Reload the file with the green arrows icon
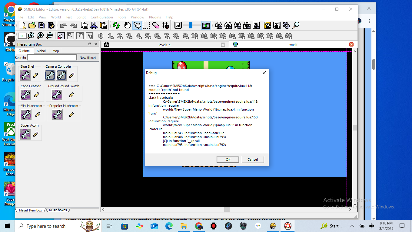Screen dimensions: 412x232 [116, 25]
